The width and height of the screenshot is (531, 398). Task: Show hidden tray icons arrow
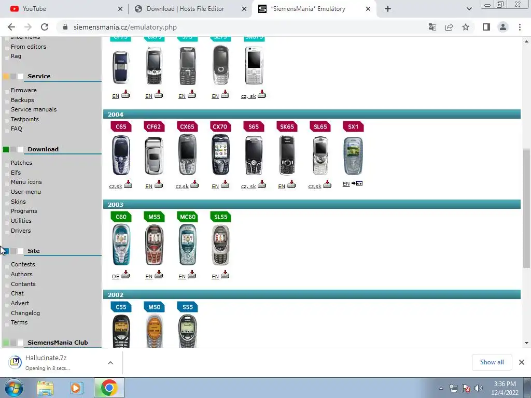pos(441,388)
